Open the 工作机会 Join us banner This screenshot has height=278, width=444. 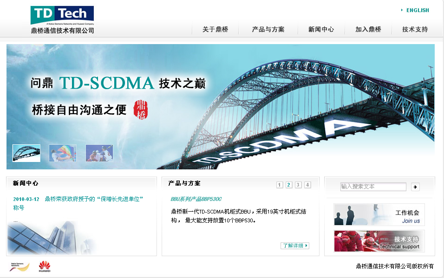pyautogui.click(x=379, y=214)
